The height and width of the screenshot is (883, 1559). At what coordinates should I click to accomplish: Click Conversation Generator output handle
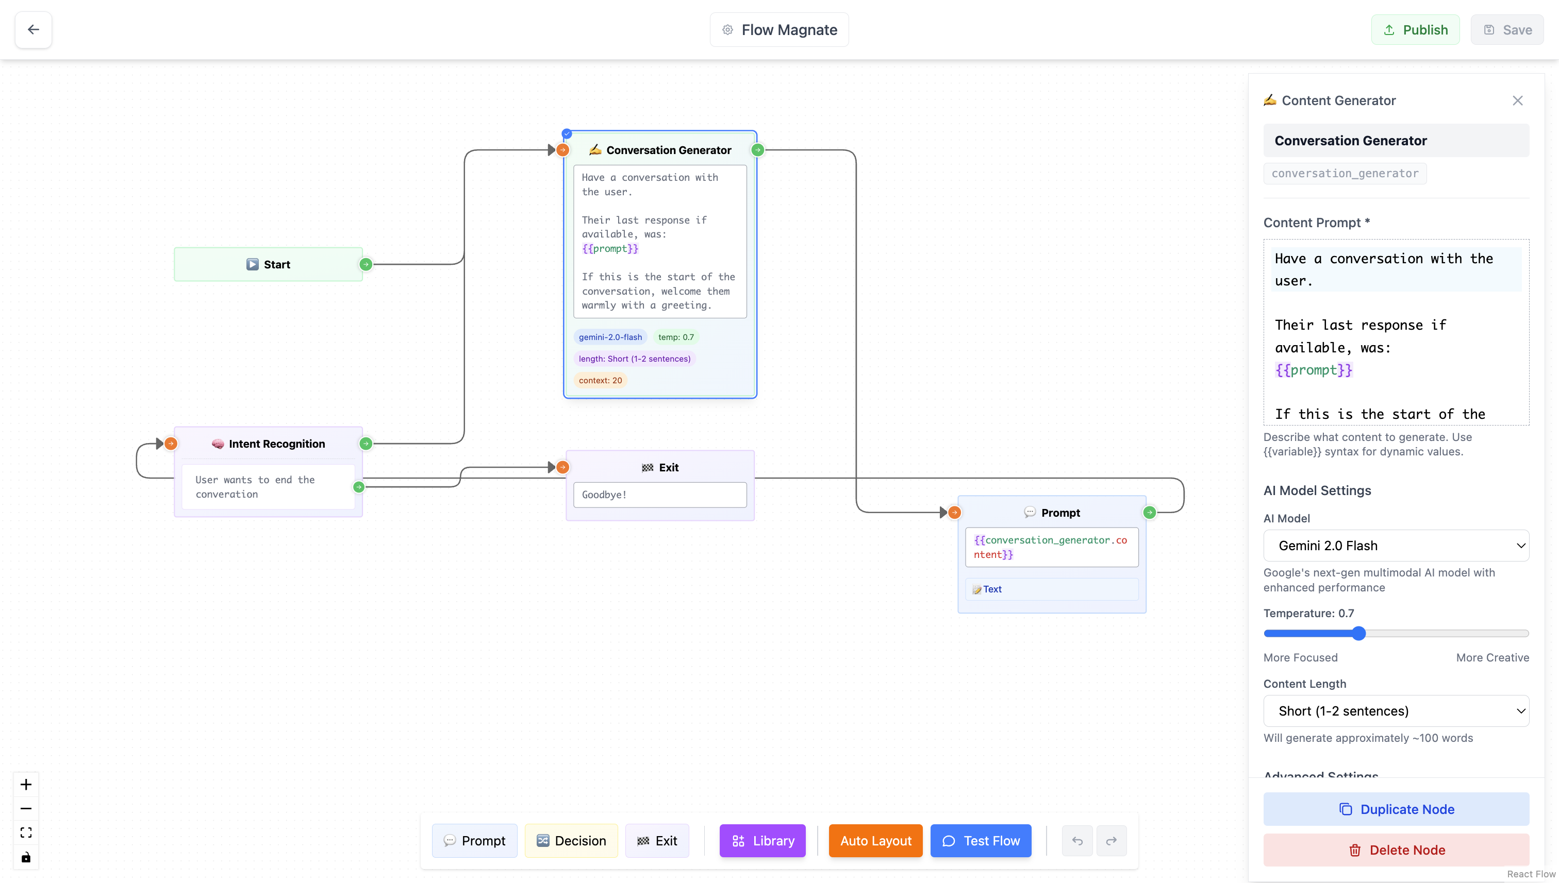point(757,150)
